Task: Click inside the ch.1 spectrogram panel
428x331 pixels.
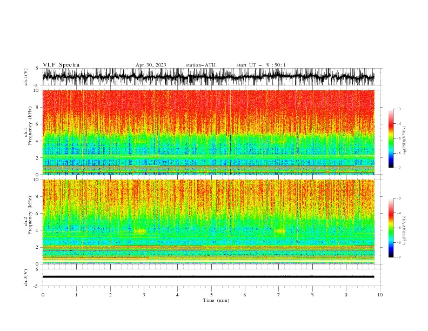Action: 208,132
